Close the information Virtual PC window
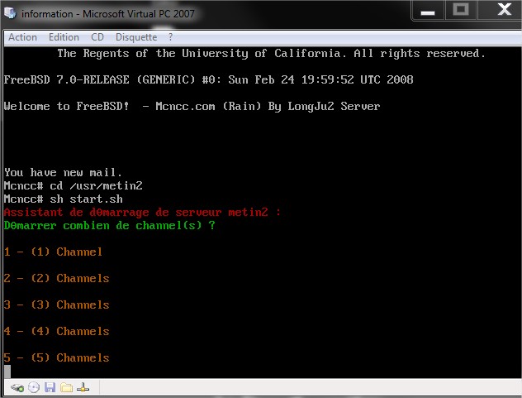Screen dimensions: 522x398 pyautogui.click(x=504, y=10)
